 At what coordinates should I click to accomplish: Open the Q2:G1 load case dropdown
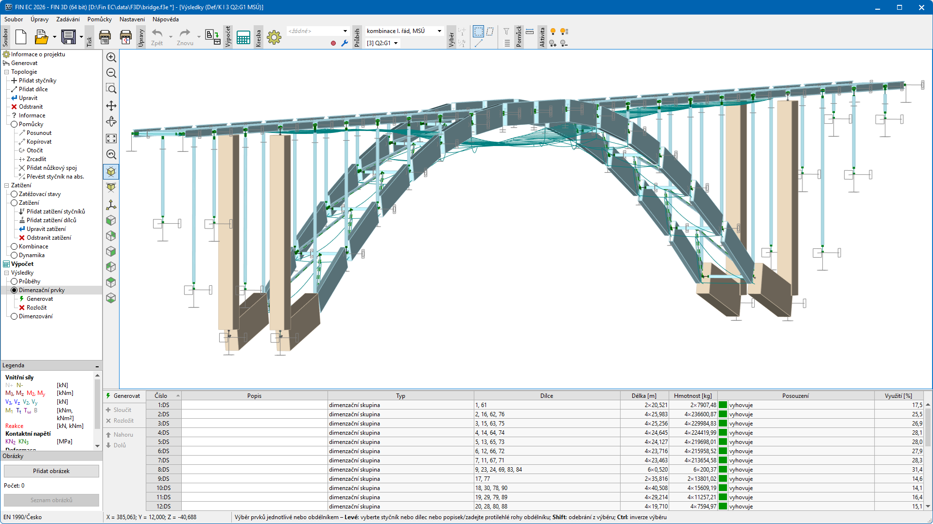(396, 43)
